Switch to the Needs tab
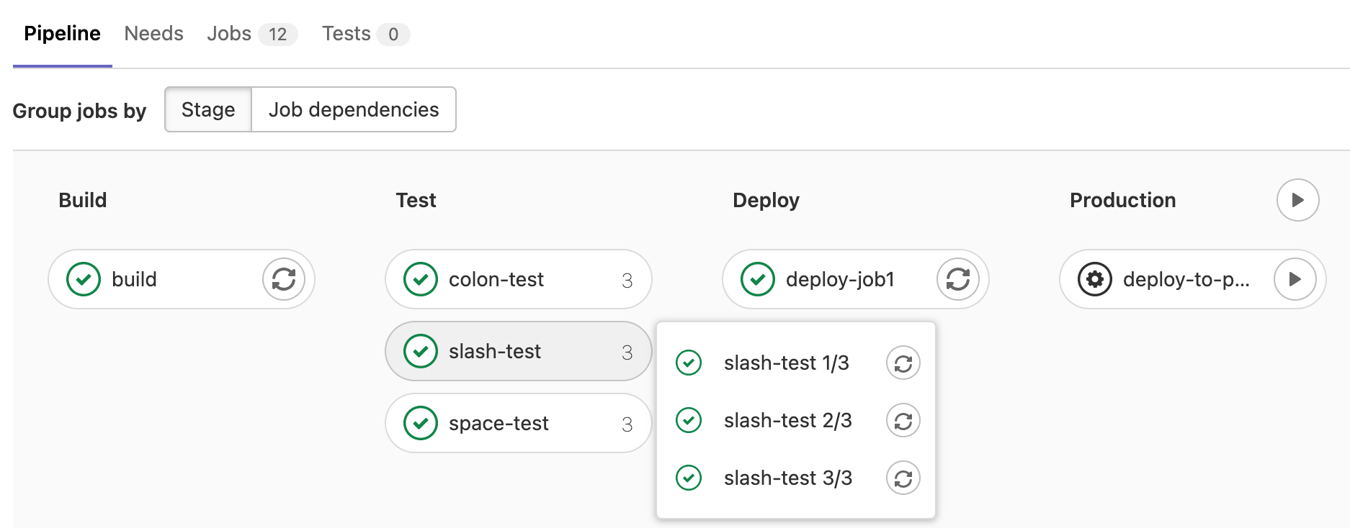The image size is (1350, 528). click(x=153, y=34)
